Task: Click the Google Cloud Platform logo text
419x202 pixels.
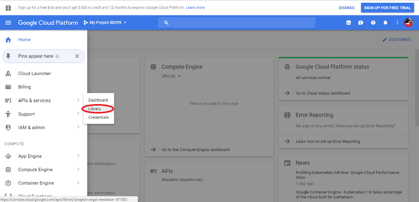Action: pyautogui.click(x=48, y=23)
